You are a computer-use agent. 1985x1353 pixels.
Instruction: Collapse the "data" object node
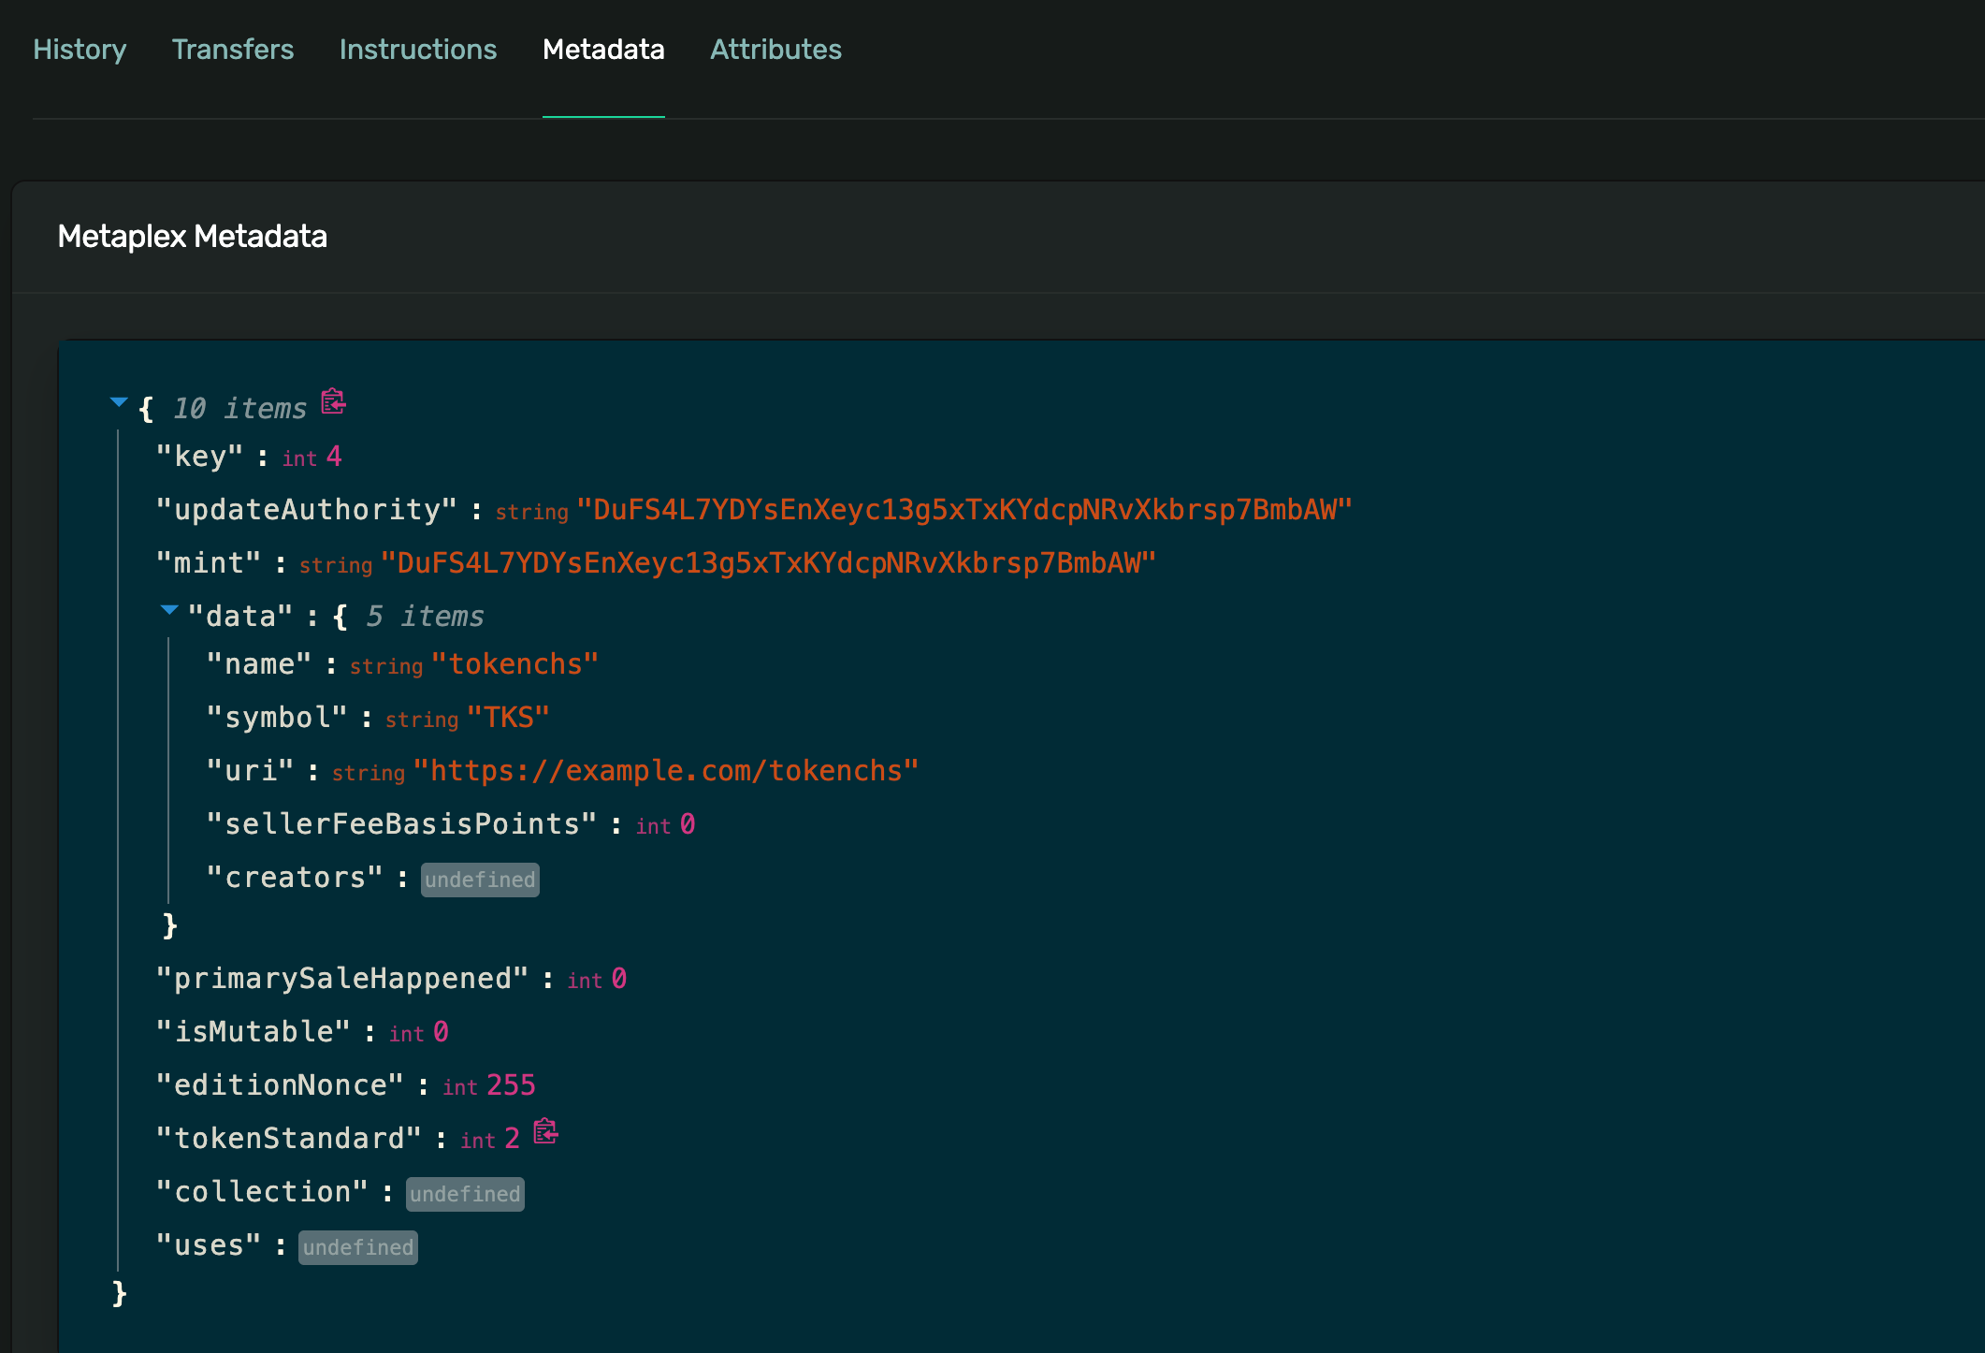[x=169, y=610]
